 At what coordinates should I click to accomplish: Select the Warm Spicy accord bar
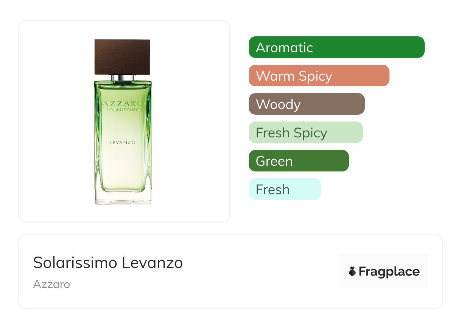coord(319,76)
